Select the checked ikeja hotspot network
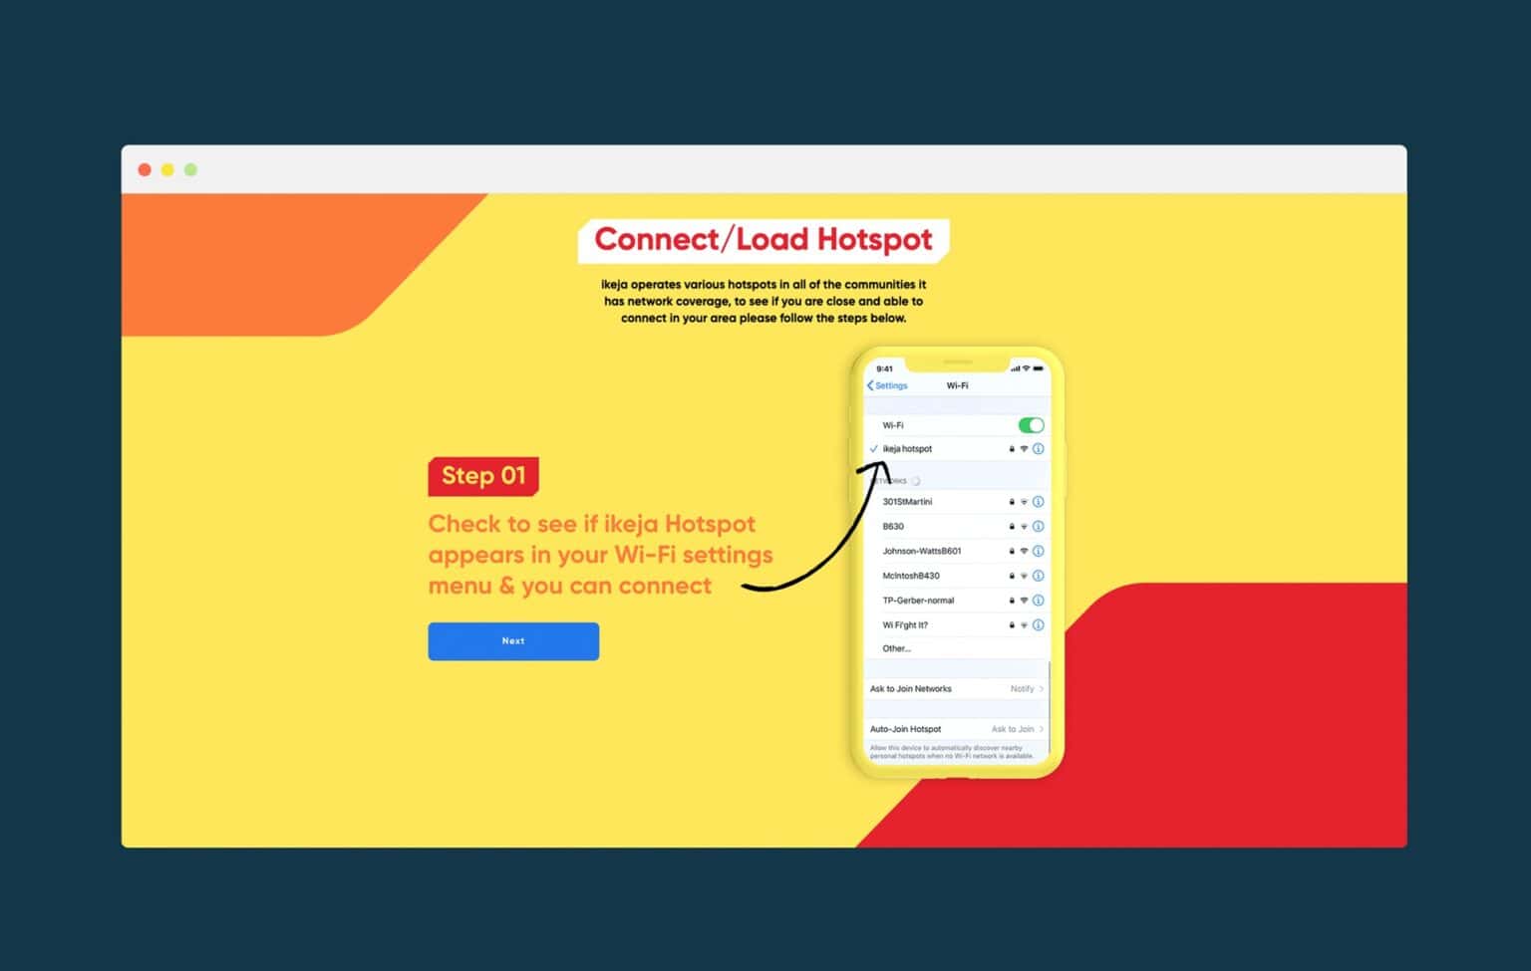 click(907, 449)
